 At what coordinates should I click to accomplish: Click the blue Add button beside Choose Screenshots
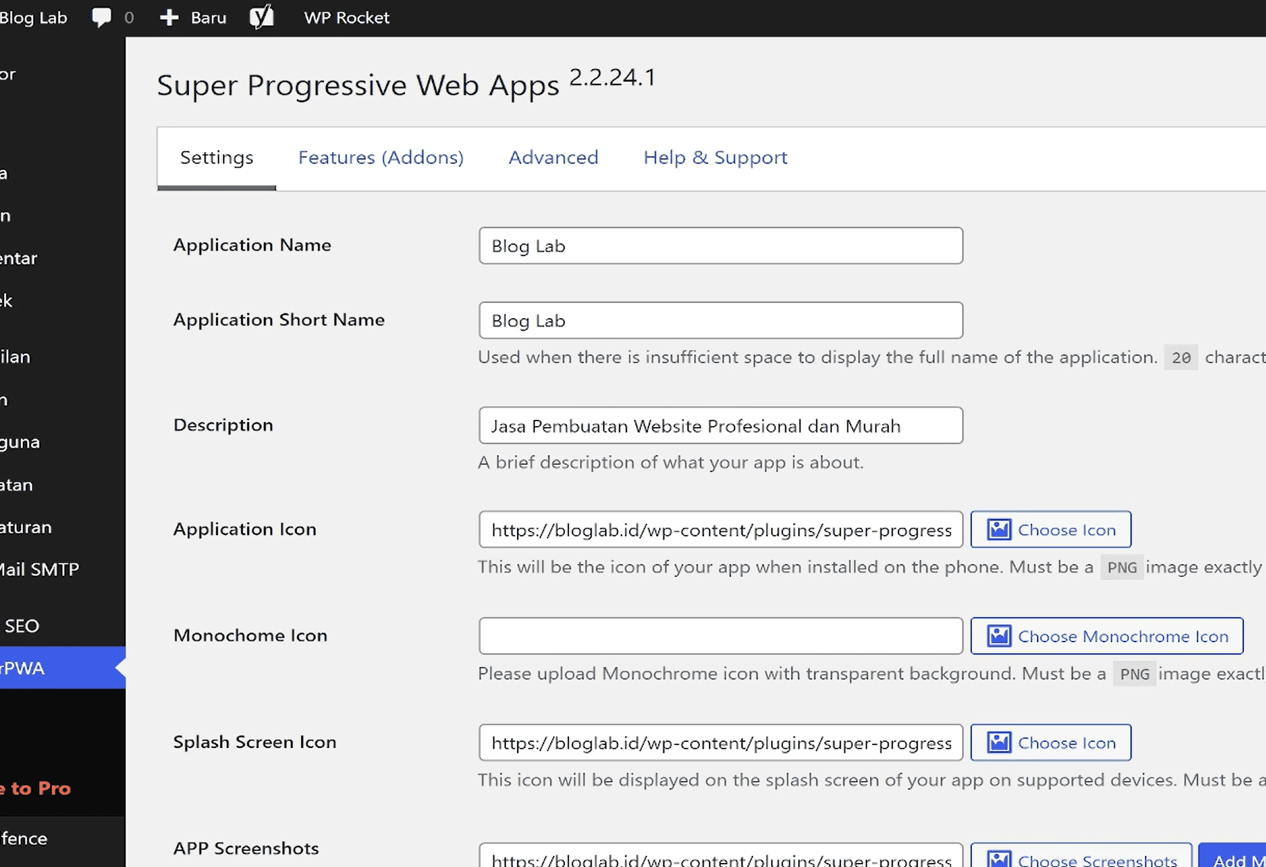[x=1233, y=856]
